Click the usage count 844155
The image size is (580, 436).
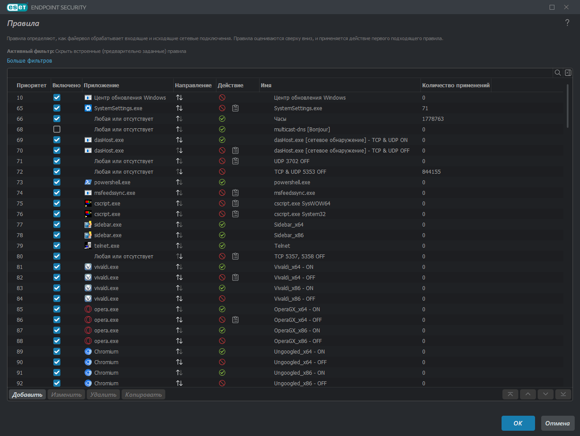[x=431, y=171]
